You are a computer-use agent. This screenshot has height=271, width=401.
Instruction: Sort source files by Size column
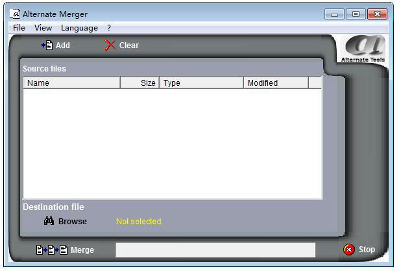[140, 83]
